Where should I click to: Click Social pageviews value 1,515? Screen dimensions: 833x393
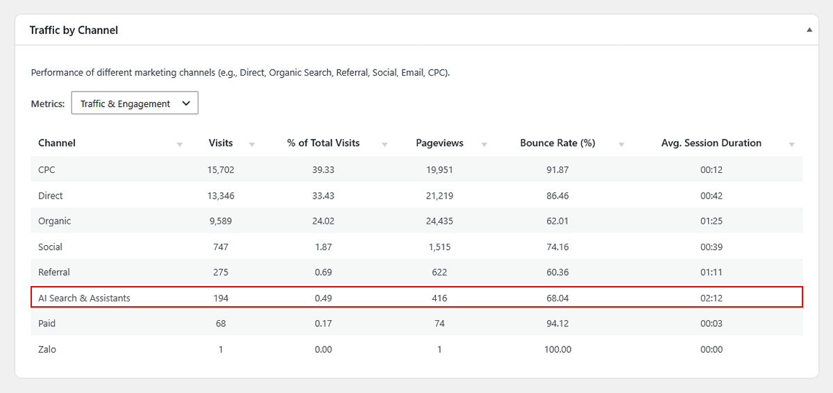[439, 246]
